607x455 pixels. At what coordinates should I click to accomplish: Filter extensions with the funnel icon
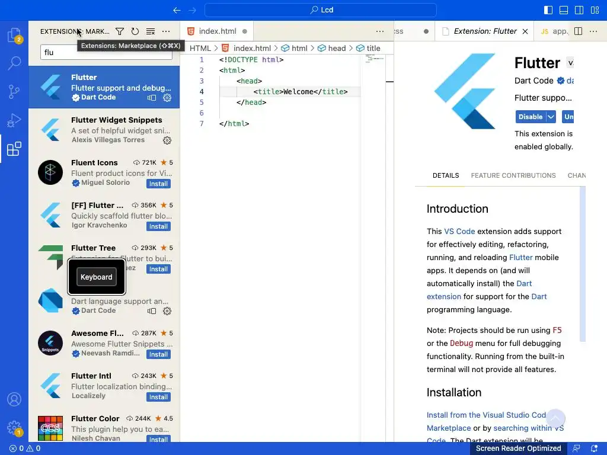tap(120, 31)
